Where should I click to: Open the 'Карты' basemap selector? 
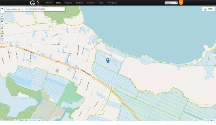click(x=208, y=9)
